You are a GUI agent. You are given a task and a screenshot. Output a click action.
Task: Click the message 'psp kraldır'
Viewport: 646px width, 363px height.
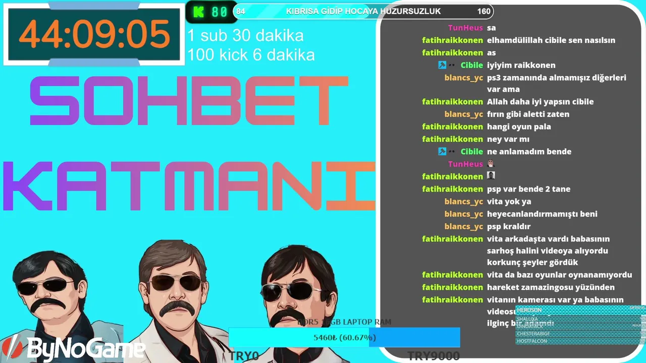pyautogui.click(x=509, y=226)
